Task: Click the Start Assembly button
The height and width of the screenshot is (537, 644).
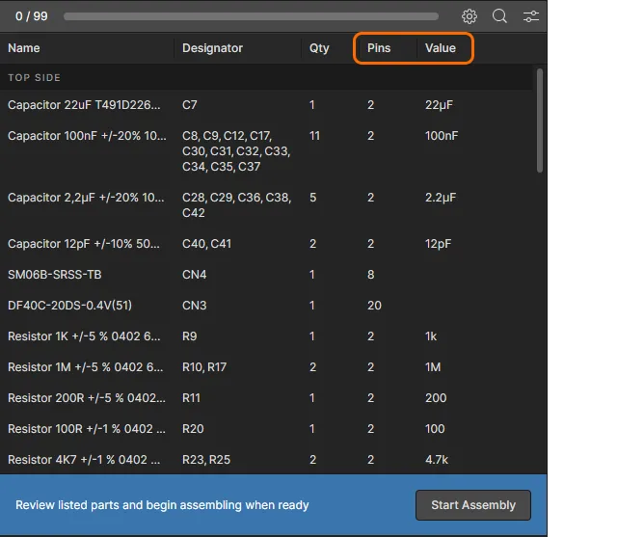Action: tap(473, 505)
